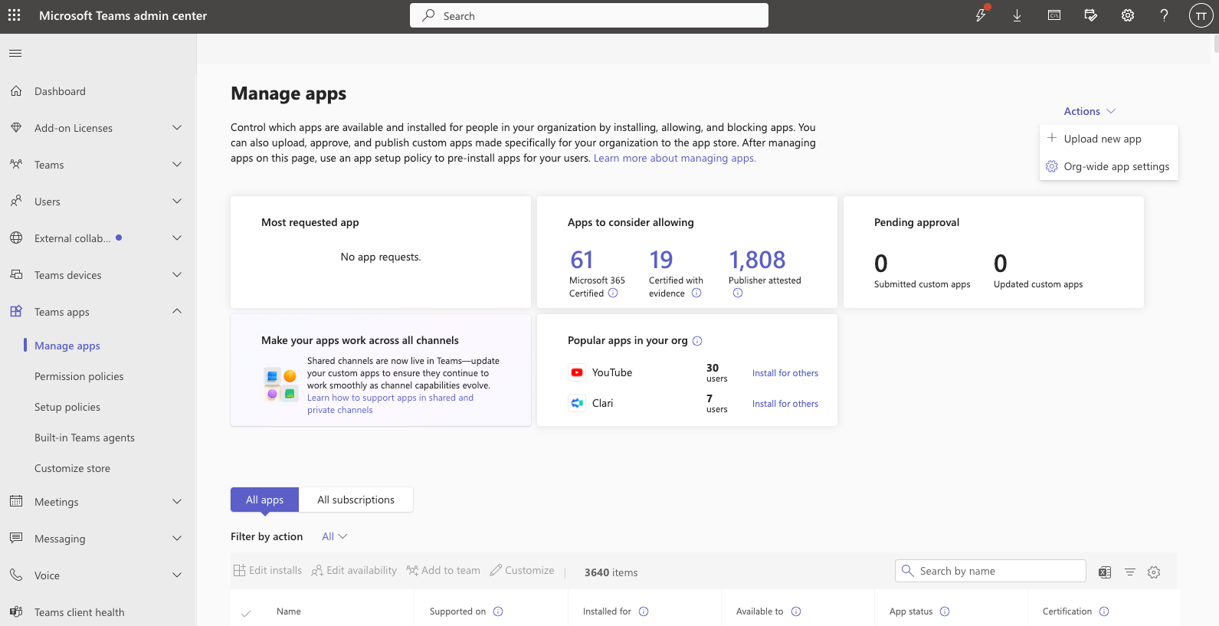Open the Actions dropdown menu
Viewport: 1219px width, 626px height.
click(1090, 111)
